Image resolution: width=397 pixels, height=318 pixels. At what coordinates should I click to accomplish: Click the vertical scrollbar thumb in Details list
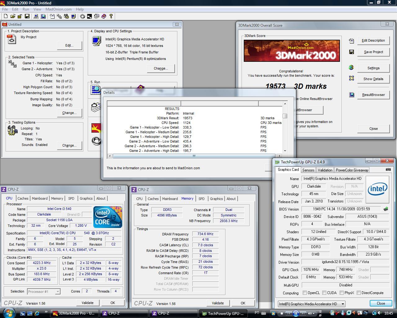coord(285,116)
